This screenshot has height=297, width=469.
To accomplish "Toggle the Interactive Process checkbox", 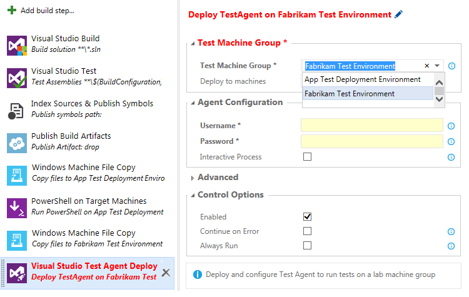I will 307,157.
